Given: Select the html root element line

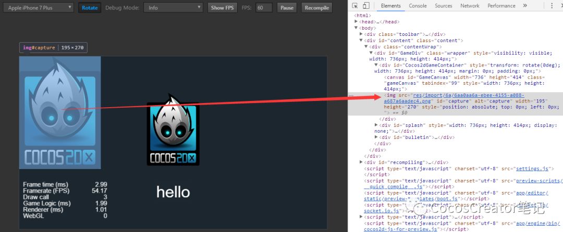Looking at the screenshot, I should click(x=363, y=16).
